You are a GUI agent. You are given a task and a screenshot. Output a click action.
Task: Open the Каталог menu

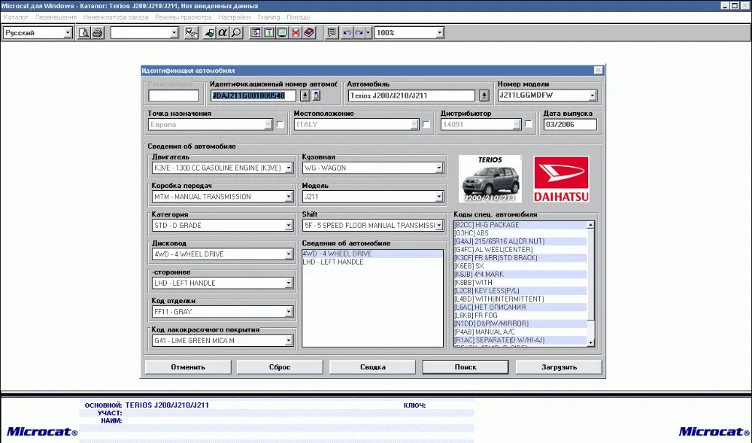coord(16,17)
